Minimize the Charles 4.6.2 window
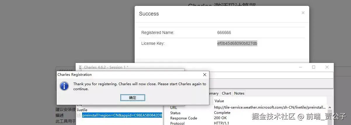This screenshot has width=351, height=125. point(300,67)
